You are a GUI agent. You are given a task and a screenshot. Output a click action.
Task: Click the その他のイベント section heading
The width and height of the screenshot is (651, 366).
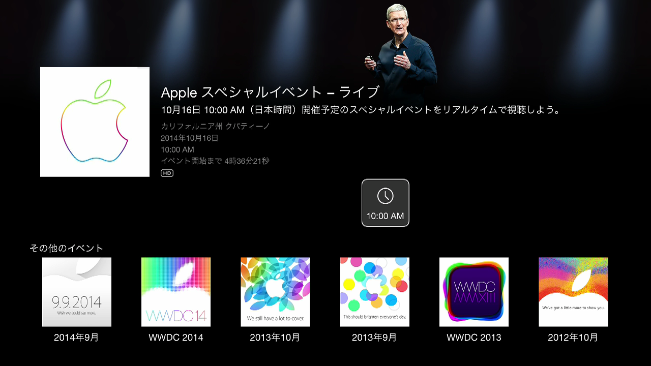point(67,249)
